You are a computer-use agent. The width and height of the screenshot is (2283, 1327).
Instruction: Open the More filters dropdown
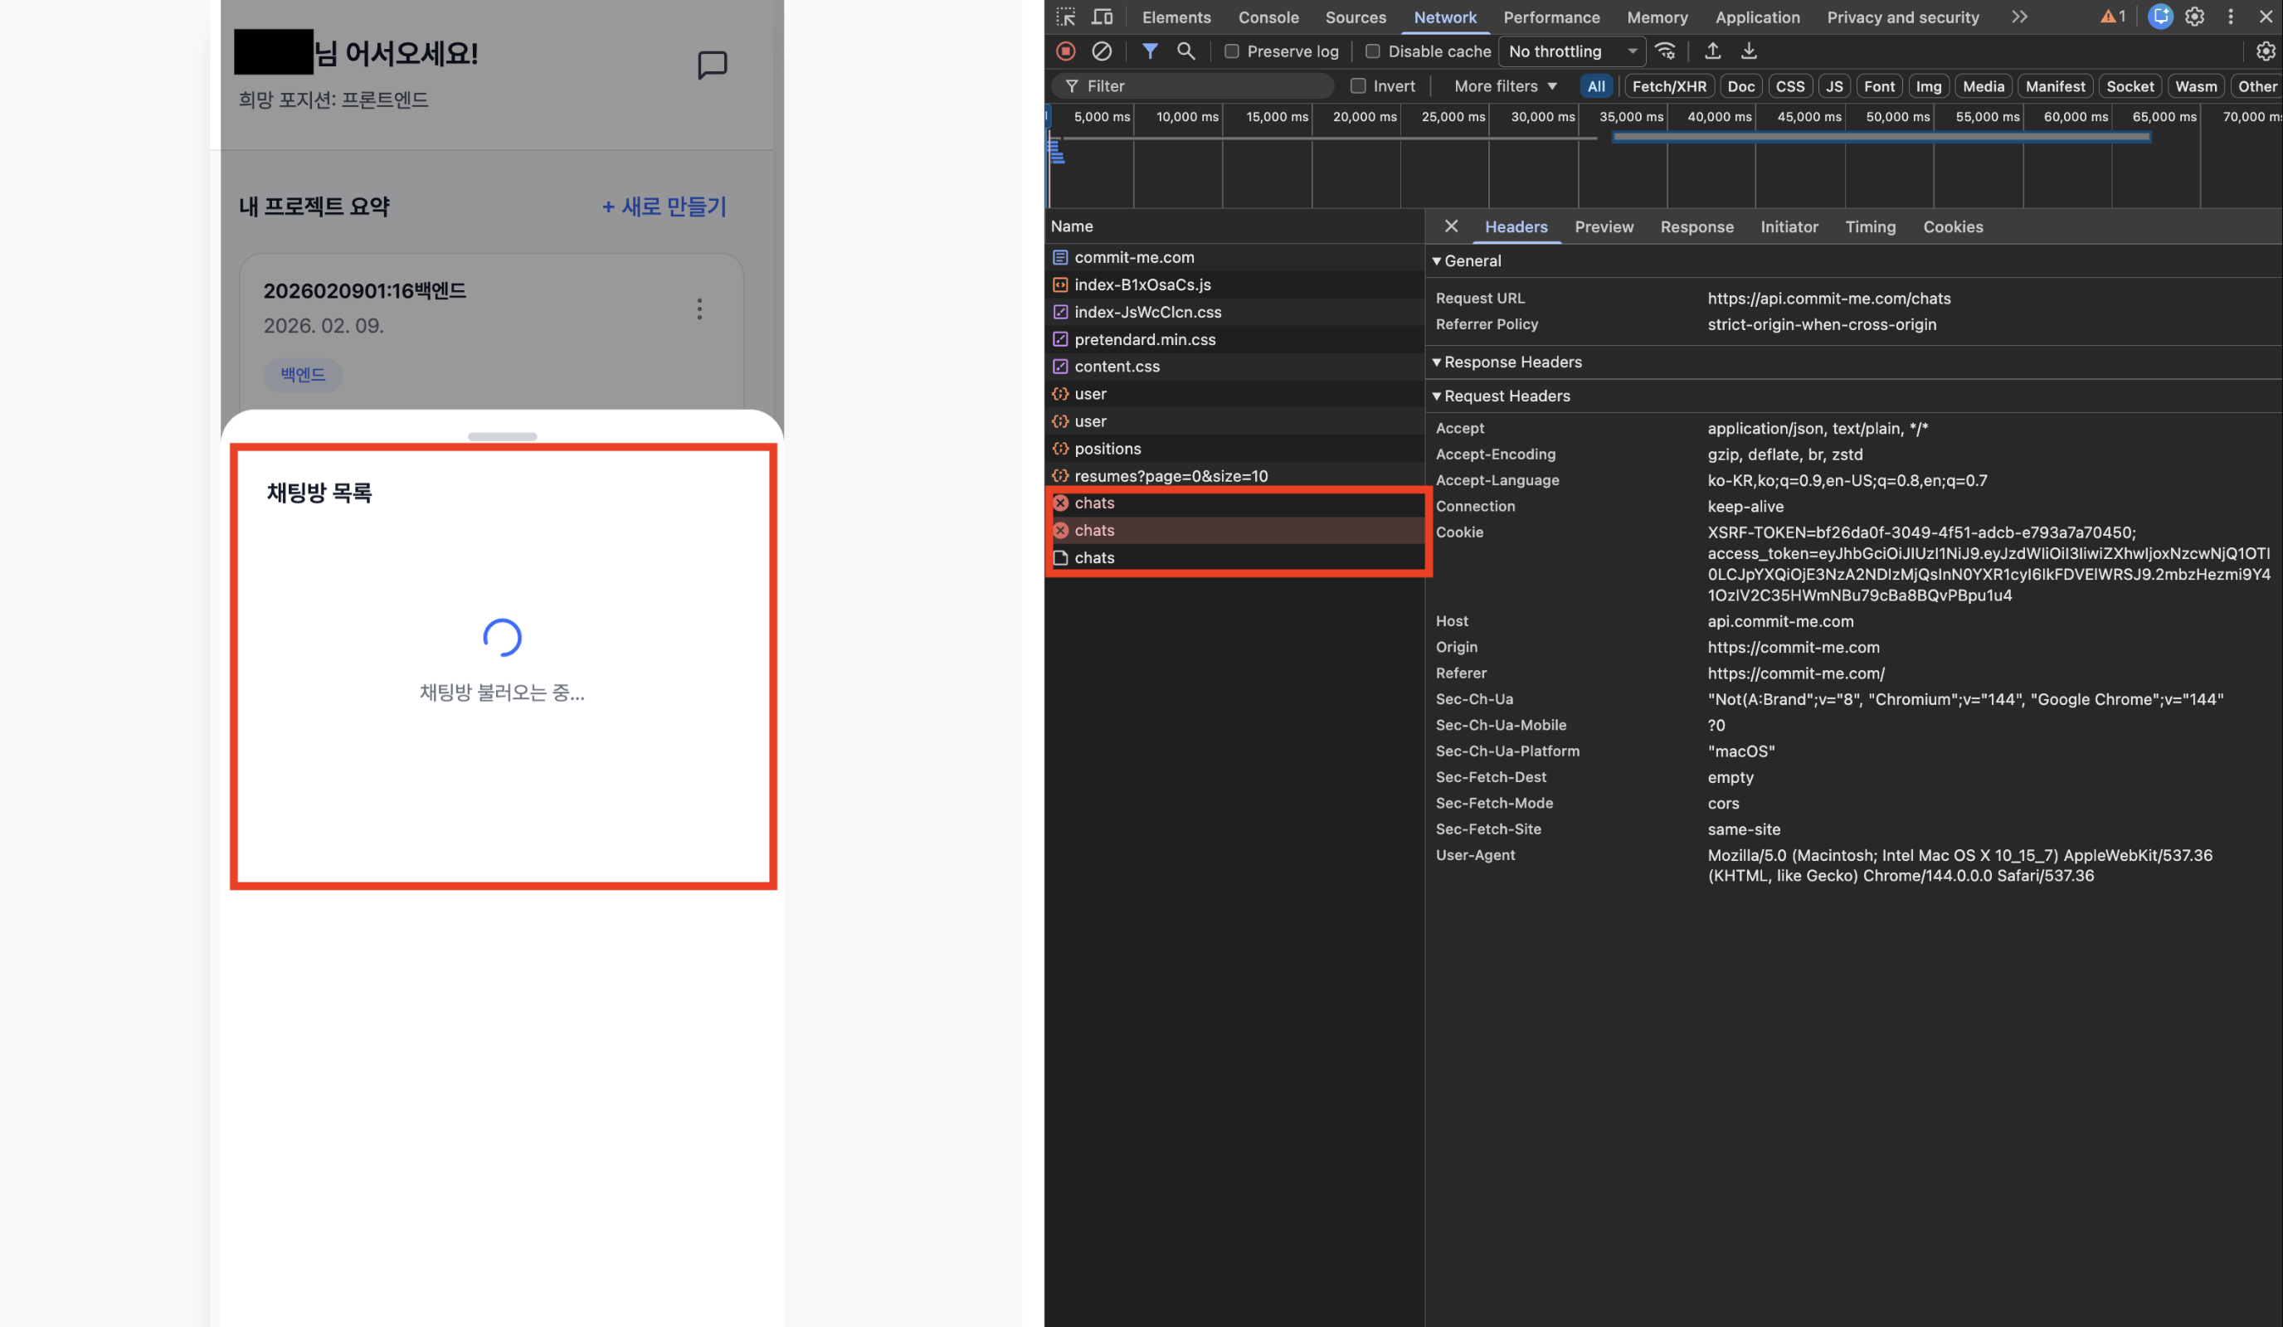pos(1506,86)
